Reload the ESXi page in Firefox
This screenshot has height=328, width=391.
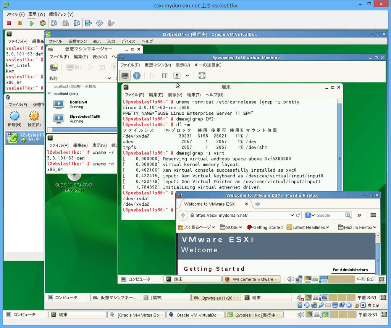[x=298, y=215]
